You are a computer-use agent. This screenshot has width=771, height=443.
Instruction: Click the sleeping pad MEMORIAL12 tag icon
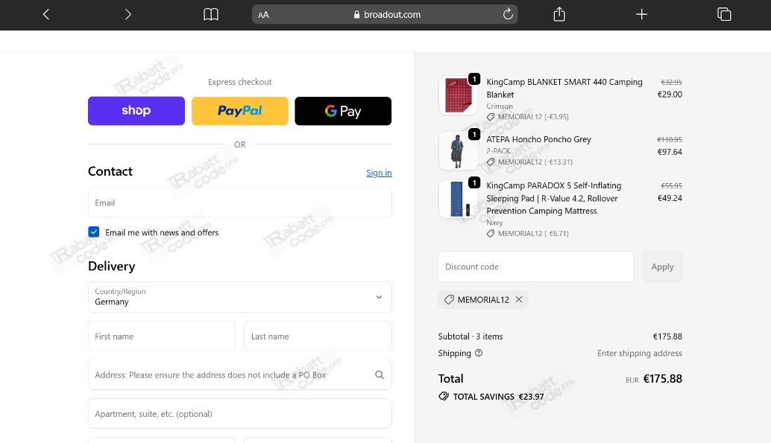tap(491, 234)
